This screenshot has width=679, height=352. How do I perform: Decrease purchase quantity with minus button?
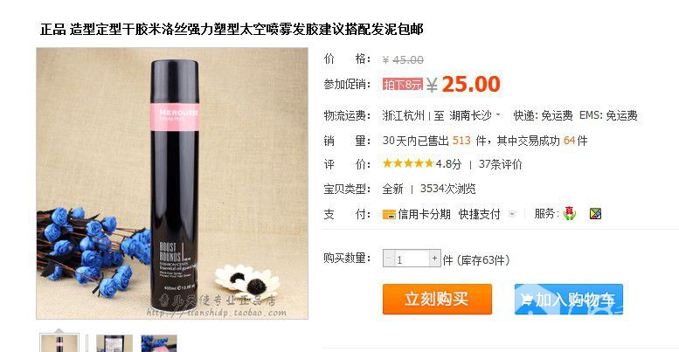point(388,259)
